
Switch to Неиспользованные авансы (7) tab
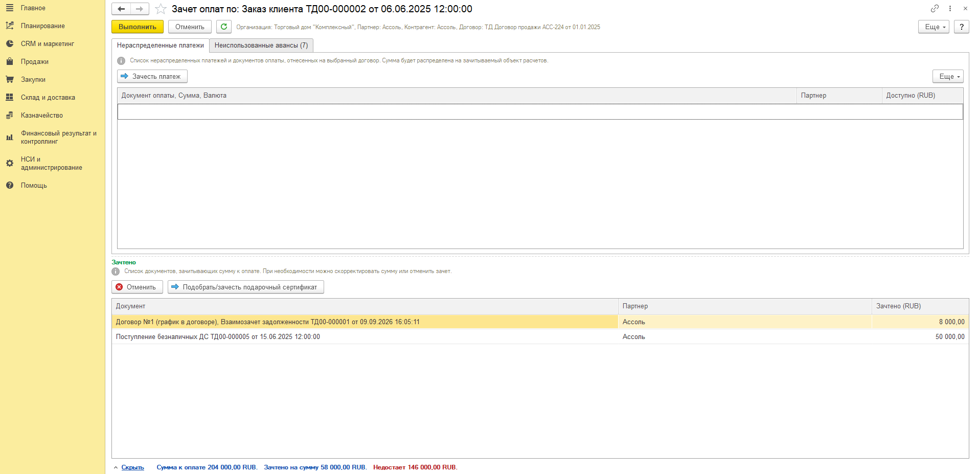261,45
